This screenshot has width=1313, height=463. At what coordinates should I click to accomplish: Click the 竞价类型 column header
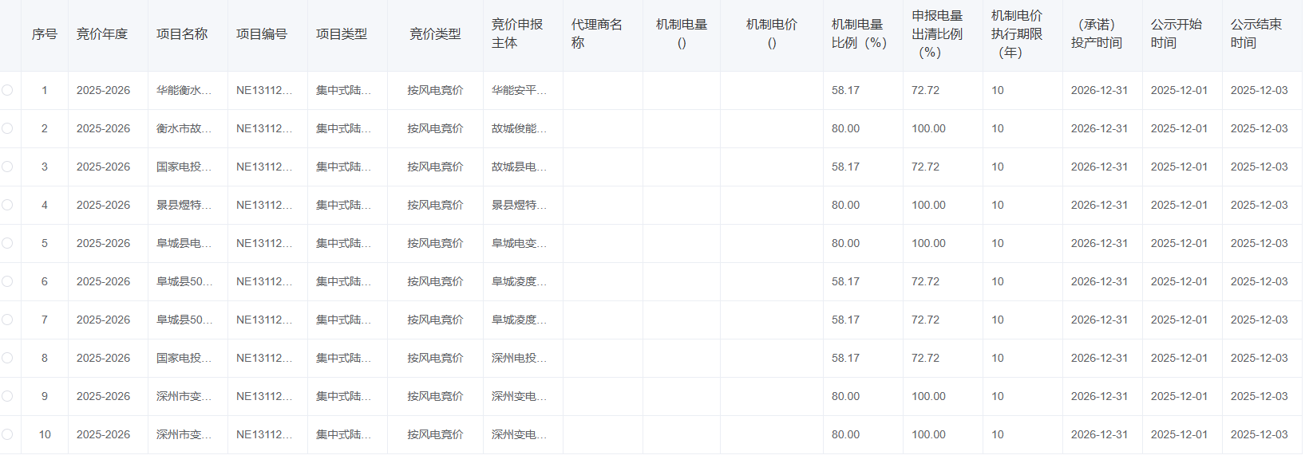coord(435,34)
